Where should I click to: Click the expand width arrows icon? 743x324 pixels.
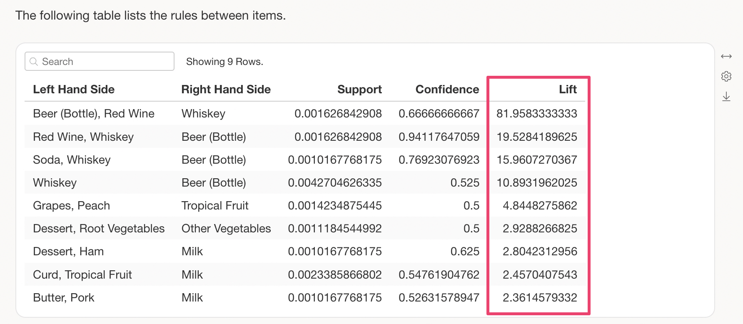[726, 56]
